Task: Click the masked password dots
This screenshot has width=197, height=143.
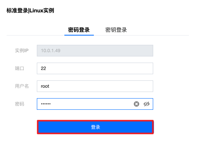Action: (x=46, y=104)
